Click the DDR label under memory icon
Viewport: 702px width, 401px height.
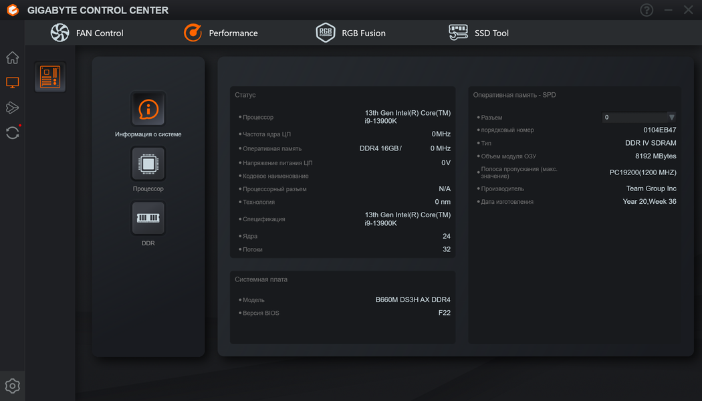[x=148, y=243]
